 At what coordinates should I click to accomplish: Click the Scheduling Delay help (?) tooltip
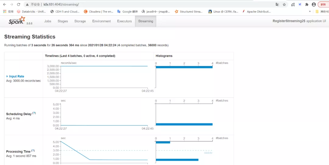click(x=34, y=113)
